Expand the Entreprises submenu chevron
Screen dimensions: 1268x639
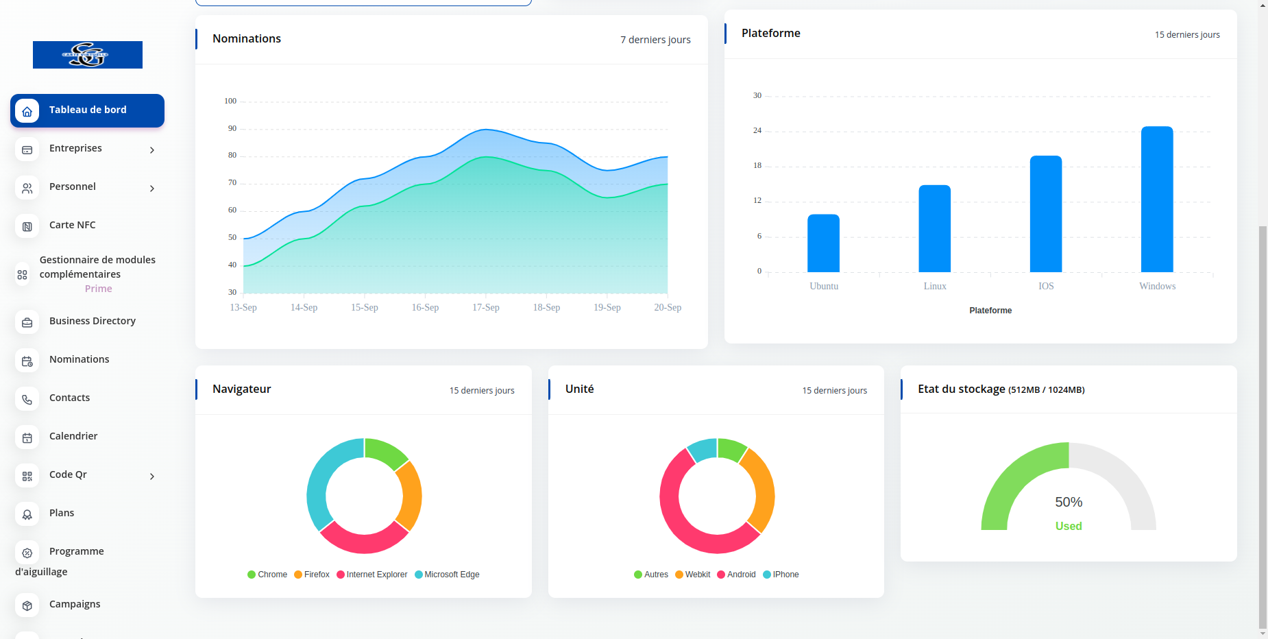152,150
